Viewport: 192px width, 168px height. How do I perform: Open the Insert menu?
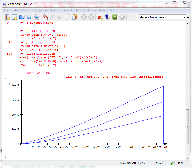pos(55,10)
